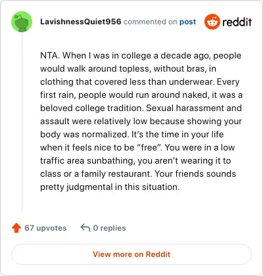Click the orange Reddit Snoo logo
The height and width of the screenshot is (276, 263).
pyautogui.click(x=212, y=22)
